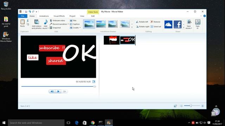Expand Record narration dropdown arrow

click(68, 24)
